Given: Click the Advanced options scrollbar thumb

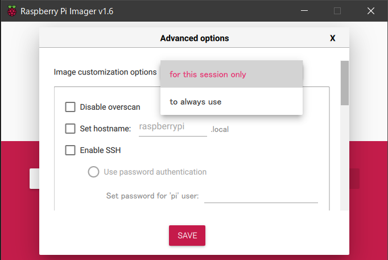Looking at the screenshot, I should [x=344, y=83].
